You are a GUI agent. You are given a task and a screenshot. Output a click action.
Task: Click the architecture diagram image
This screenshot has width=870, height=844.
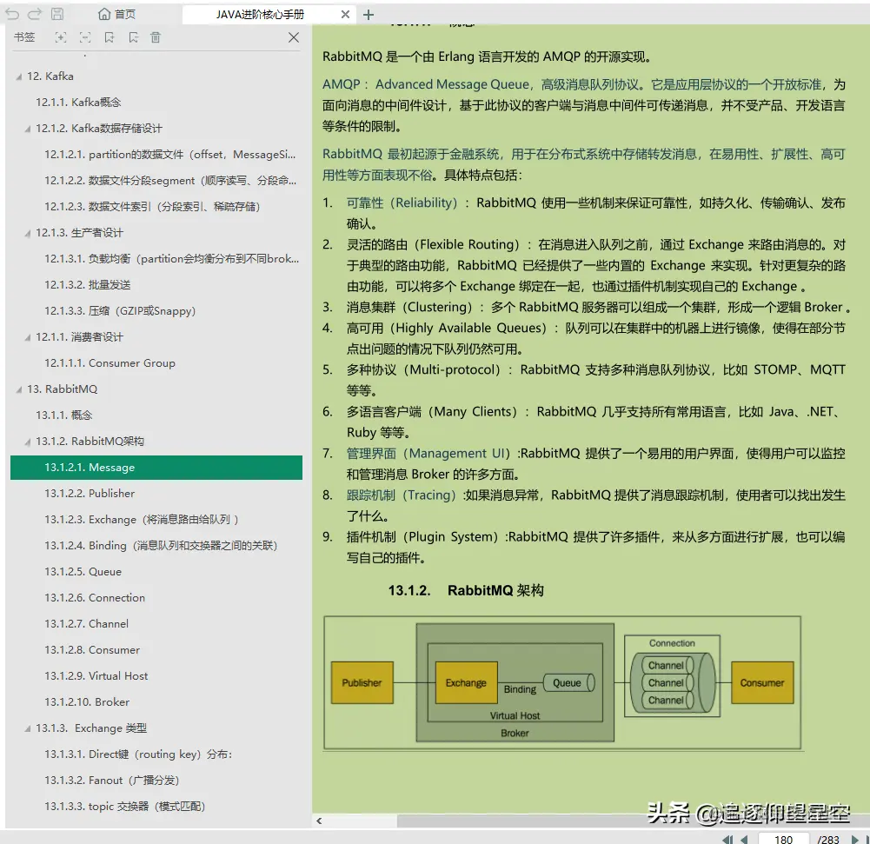(x=562, y=682)
